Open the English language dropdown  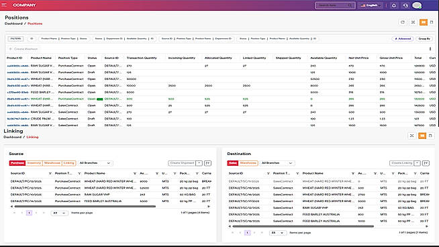coord(371,5)
